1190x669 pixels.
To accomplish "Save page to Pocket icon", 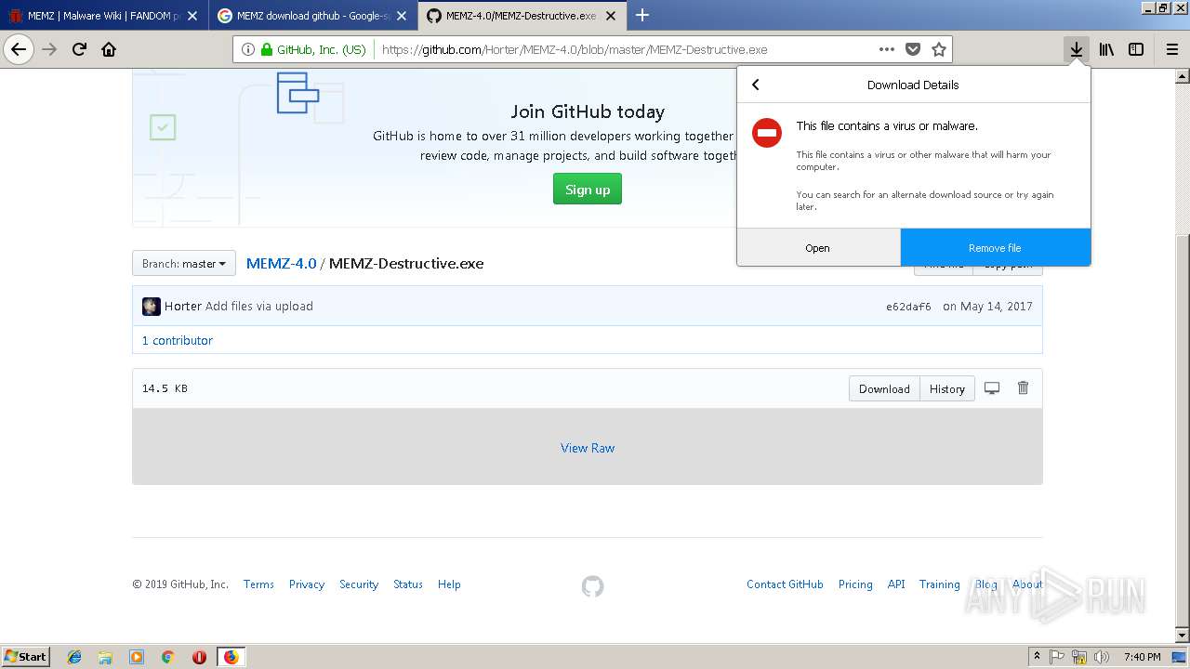I will (913, 49).
